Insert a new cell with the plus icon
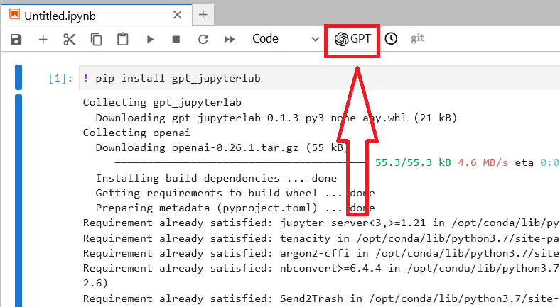Screen dimensions: 560x307 tap(43, 39)
